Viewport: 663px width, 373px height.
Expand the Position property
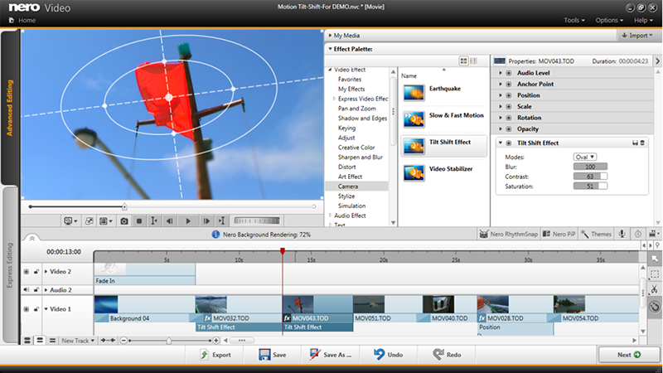(x=501, y=95)
